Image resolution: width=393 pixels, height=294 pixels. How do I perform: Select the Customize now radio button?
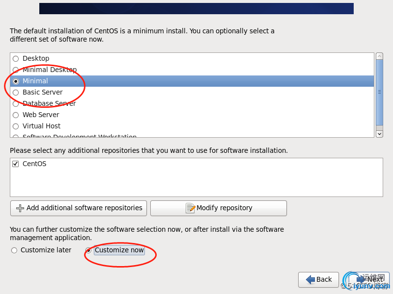[88, 250]
